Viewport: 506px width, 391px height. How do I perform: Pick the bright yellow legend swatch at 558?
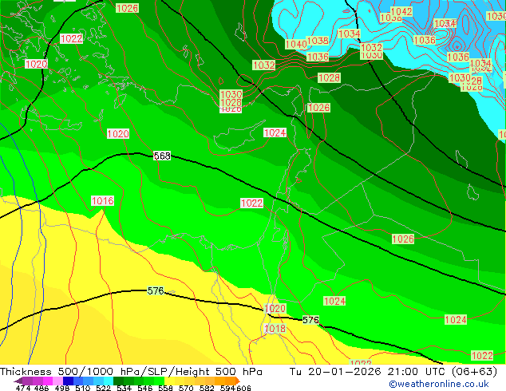(x=170, y=381)
